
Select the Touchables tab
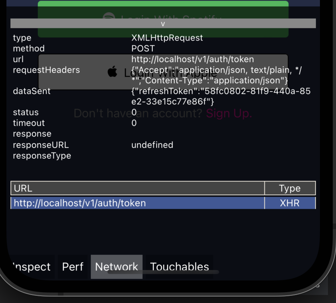(179, 266)
